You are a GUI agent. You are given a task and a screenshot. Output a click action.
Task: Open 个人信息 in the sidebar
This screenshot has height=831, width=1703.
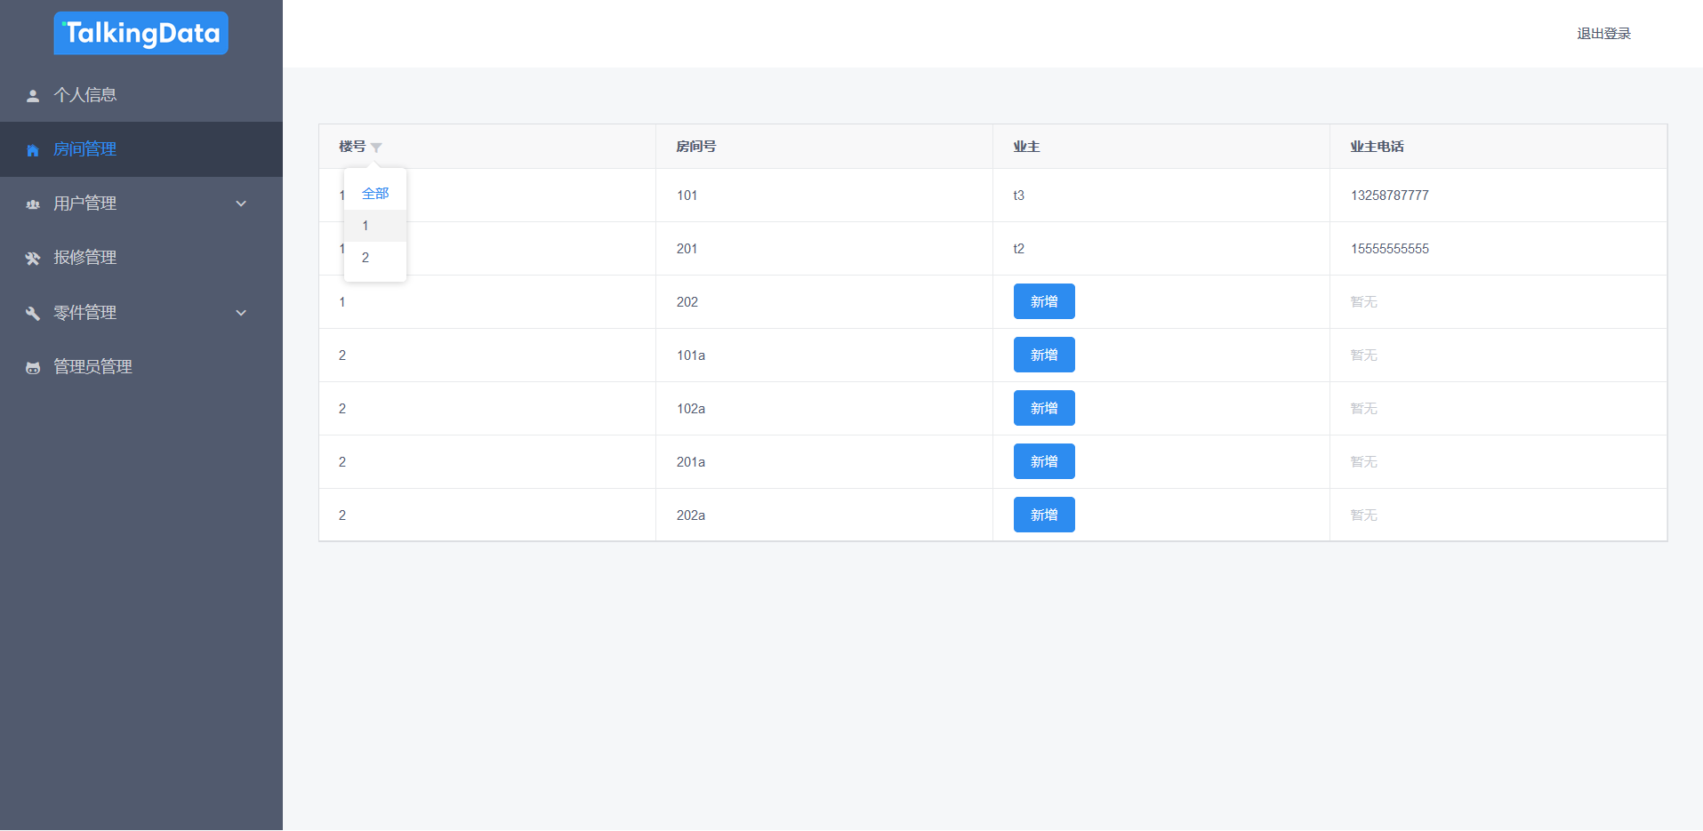141,95
